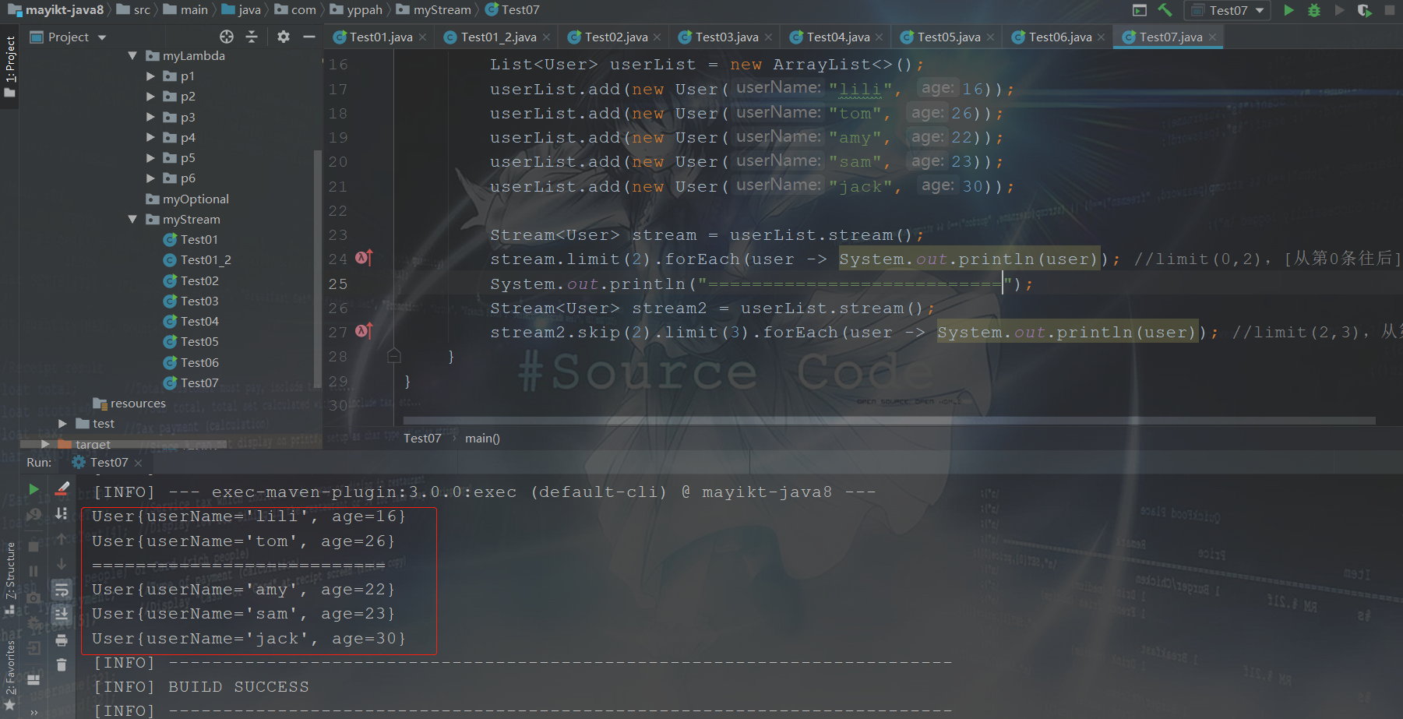1403x719 pixels.
Task: Open Project panel gear settings
Action: coord(284,37)
